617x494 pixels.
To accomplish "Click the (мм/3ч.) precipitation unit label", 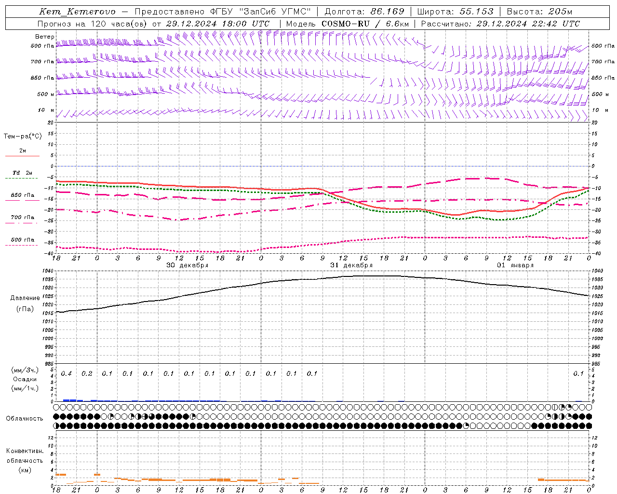I will (x=26, y=370).
